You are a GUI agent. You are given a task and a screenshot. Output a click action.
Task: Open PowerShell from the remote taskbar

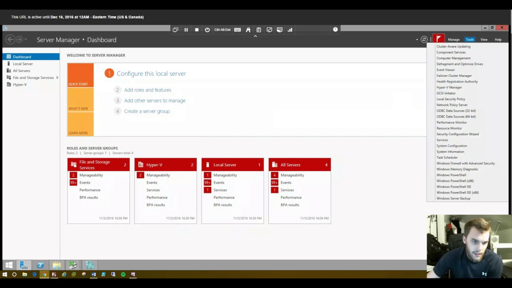(x=40, y=265)
